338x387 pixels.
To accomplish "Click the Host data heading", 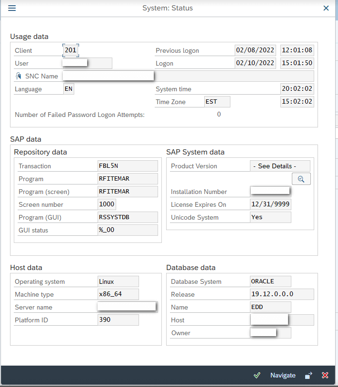I will click(x=26, y=268).
